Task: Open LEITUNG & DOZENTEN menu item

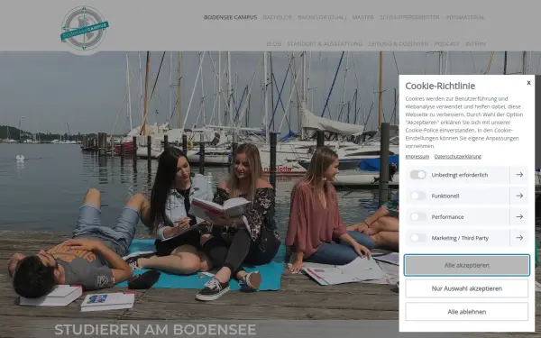Action: click(399, 44)
